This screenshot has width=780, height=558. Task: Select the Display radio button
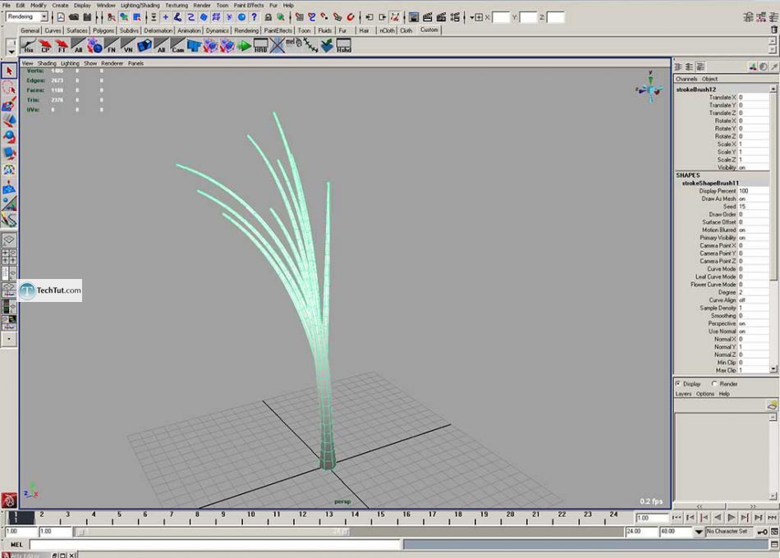click(678, 384)
